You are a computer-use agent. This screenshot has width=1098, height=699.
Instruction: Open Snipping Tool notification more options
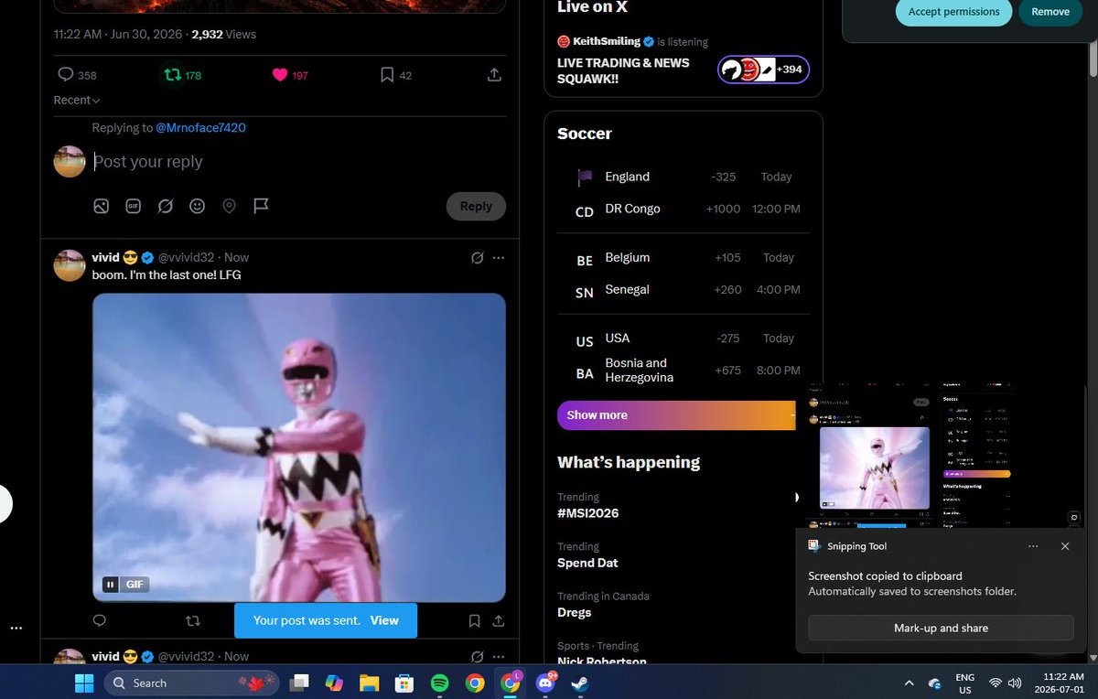coord(1033,546)
